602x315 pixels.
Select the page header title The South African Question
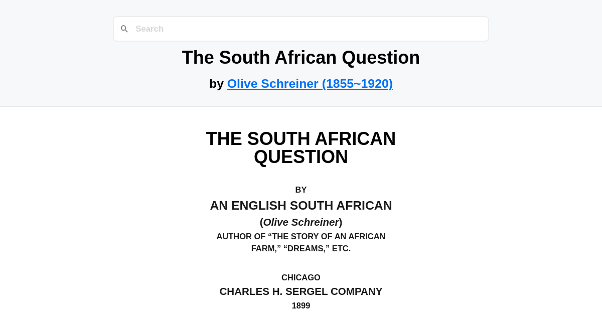[300, 57]
